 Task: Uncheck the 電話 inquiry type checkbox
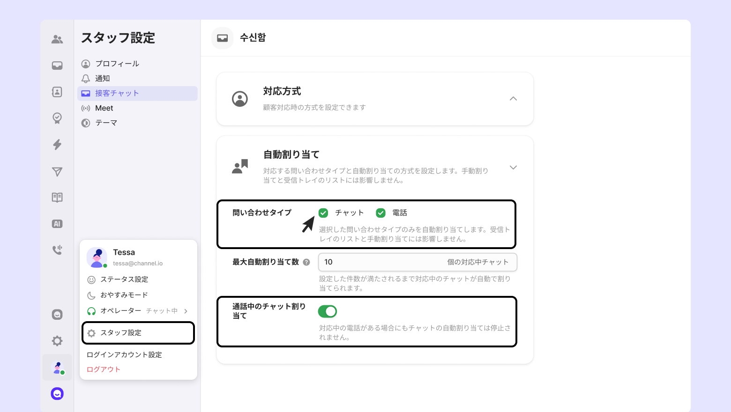pyautogui.click(x=380, y=213)
